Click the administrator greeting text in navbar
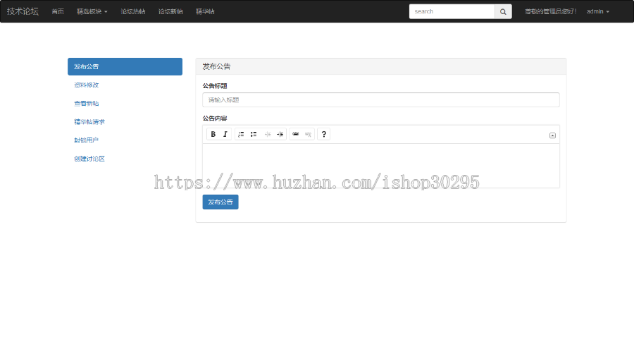634x361 pixels. pos(551,12)
